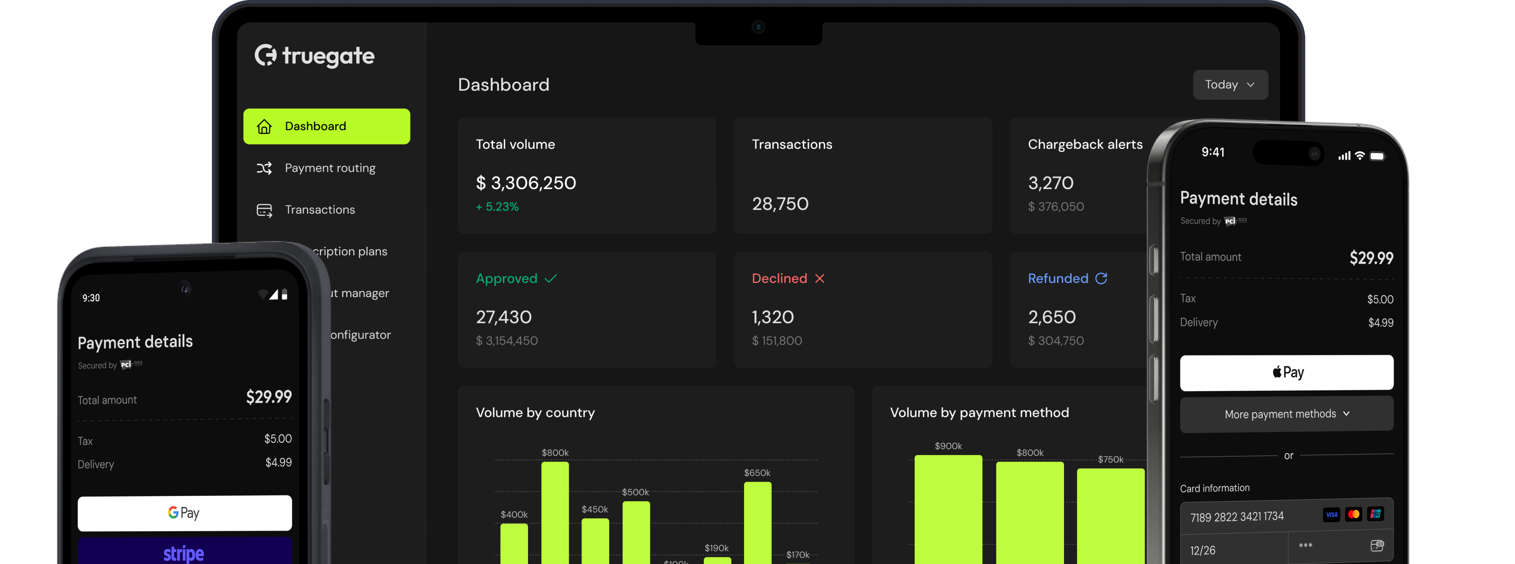Click the $900k bar in payment method chart

[948, 509]
